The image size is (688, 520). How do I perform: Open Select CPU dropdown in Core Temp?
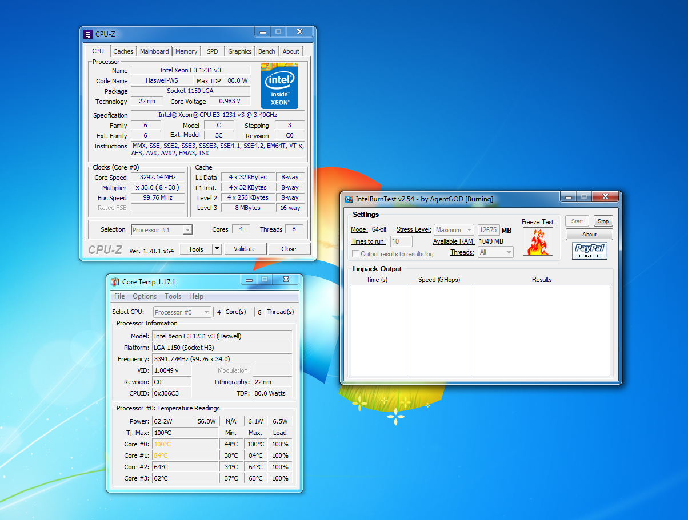(x=182, y=312)
